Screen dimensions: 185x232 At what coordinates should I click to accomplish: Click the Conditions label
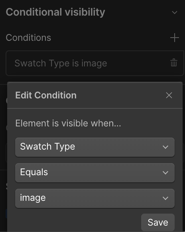tap(28, 38)
